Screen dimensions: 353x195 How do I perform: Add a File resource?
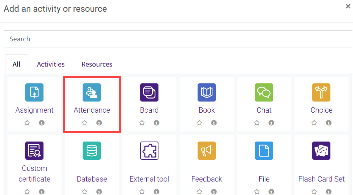[264, 151]
